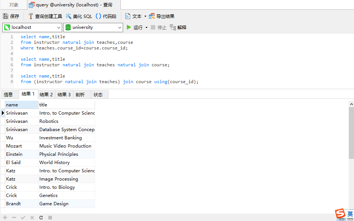354x221 pixels.
Task: Select the Katz cell beside Image Processing
Action: [22, 179]
